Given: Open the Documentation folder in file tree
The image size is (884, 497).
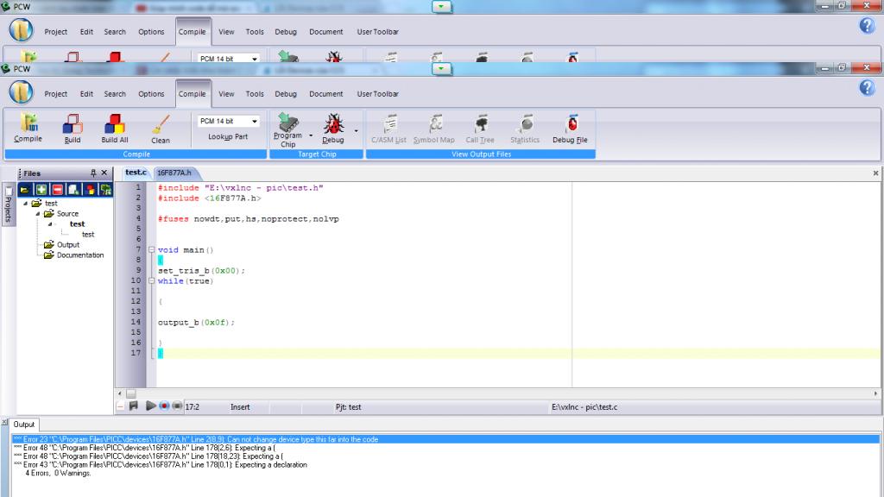Looking at the screenshot, I should [x=79, y=255].
